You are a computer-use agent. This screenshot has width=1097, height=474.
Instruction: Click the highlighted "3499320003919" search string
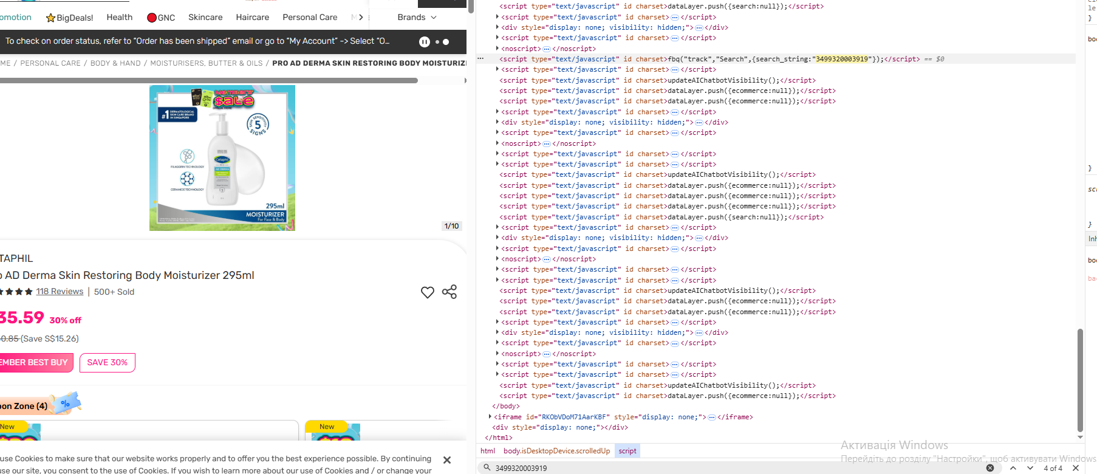842,59
